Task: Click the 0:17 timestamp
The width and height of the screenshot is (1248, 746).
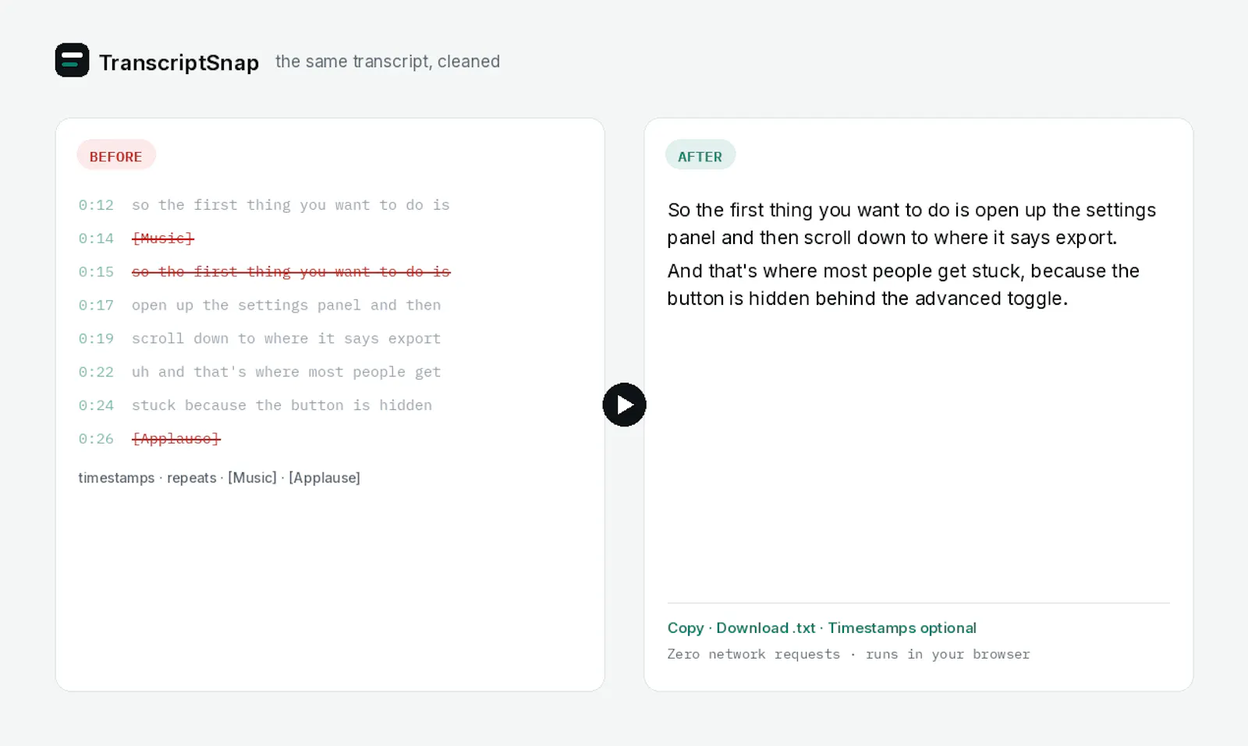Action: [96, 306]
